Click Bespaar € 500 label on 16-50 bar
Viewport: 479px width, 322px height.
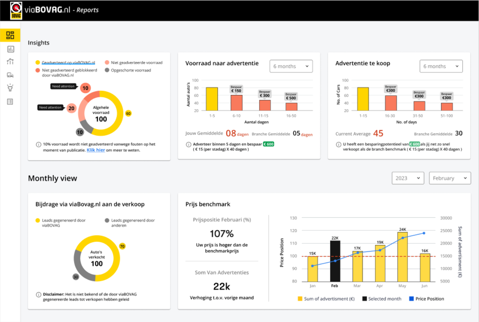291,96
